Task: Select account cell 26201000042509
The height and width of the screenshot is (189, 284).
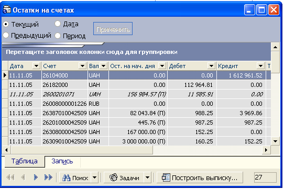Action: coord(64,123)
